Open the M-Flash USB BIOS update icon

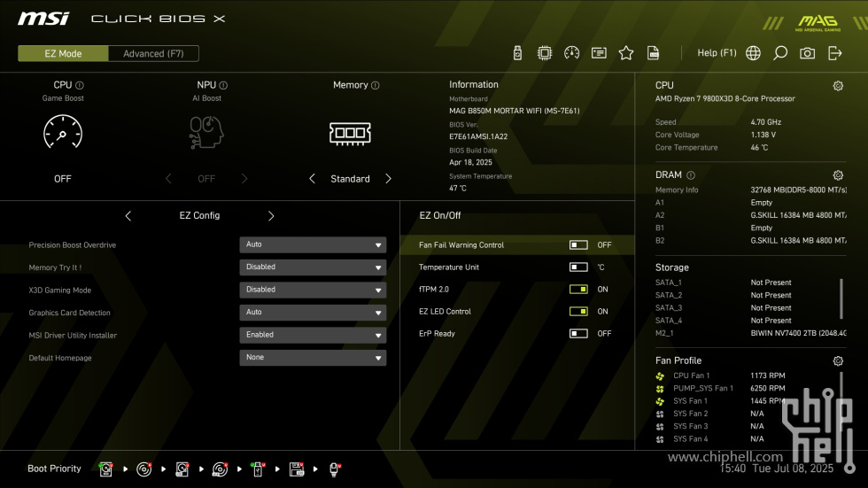click(517, 53)
